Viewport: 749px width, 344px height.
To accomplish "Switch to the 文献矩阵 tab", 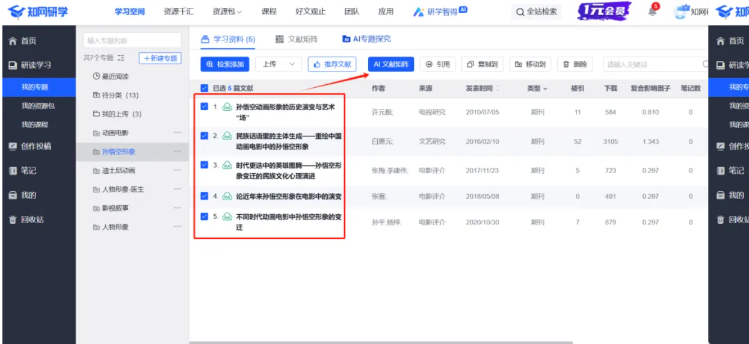I will point(297,39).
